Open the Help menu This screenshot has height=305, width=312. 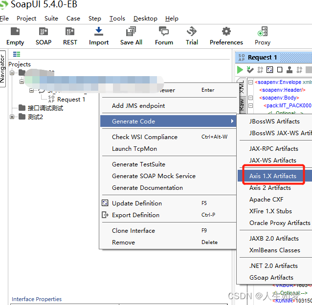(x=172, y=19)
